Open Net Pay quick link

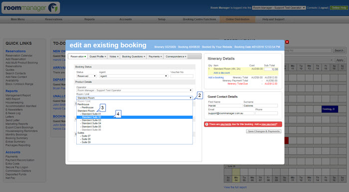click(10, 178)
